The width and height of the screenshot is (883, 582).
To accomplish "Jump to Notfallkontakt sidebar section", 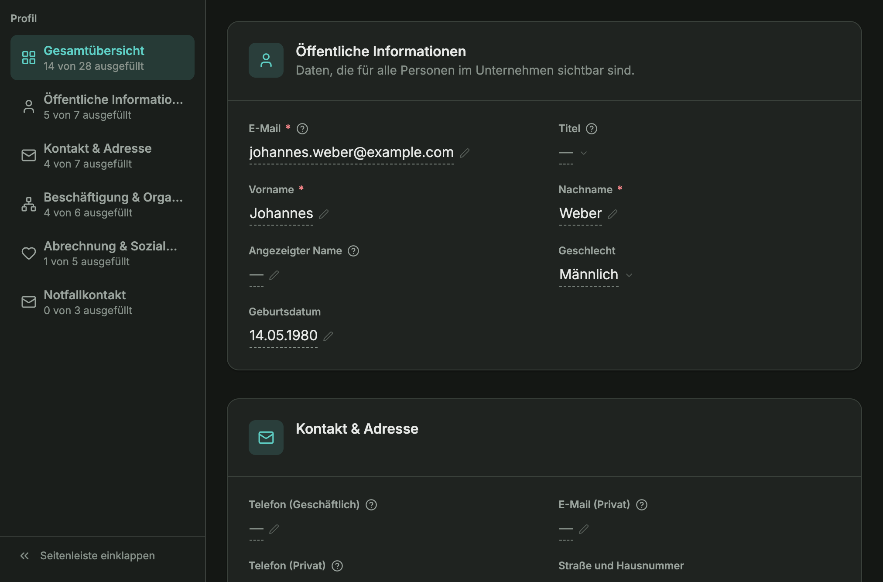I will pyautogui.click(x=103, y=302).
